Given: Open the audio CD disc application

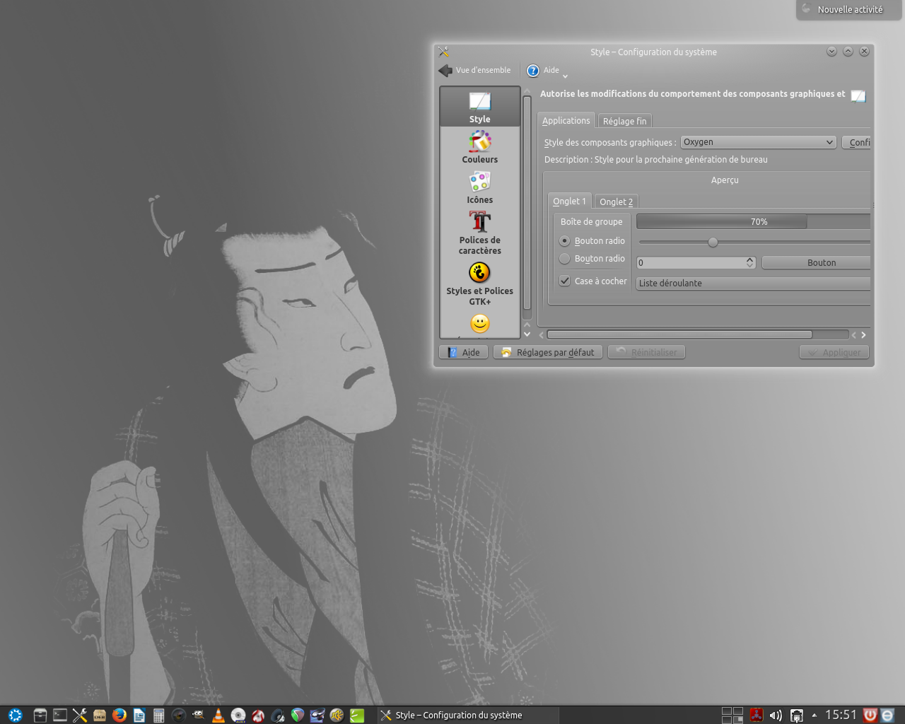Looking at the screenshot, I should click(x=238, y=715).
